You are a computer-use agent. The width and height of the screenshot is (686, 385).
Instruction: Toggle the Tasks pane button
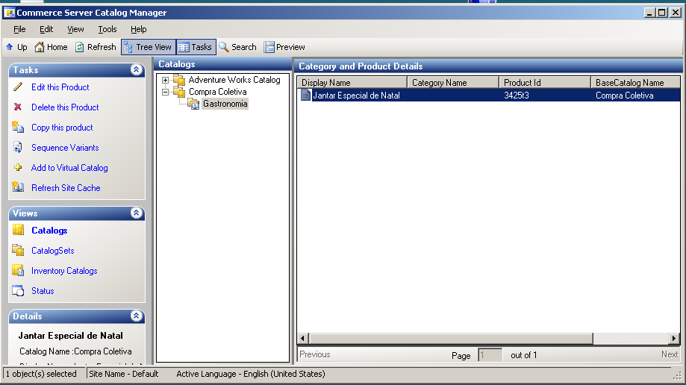pyautogui.click(x=196, y=47)
